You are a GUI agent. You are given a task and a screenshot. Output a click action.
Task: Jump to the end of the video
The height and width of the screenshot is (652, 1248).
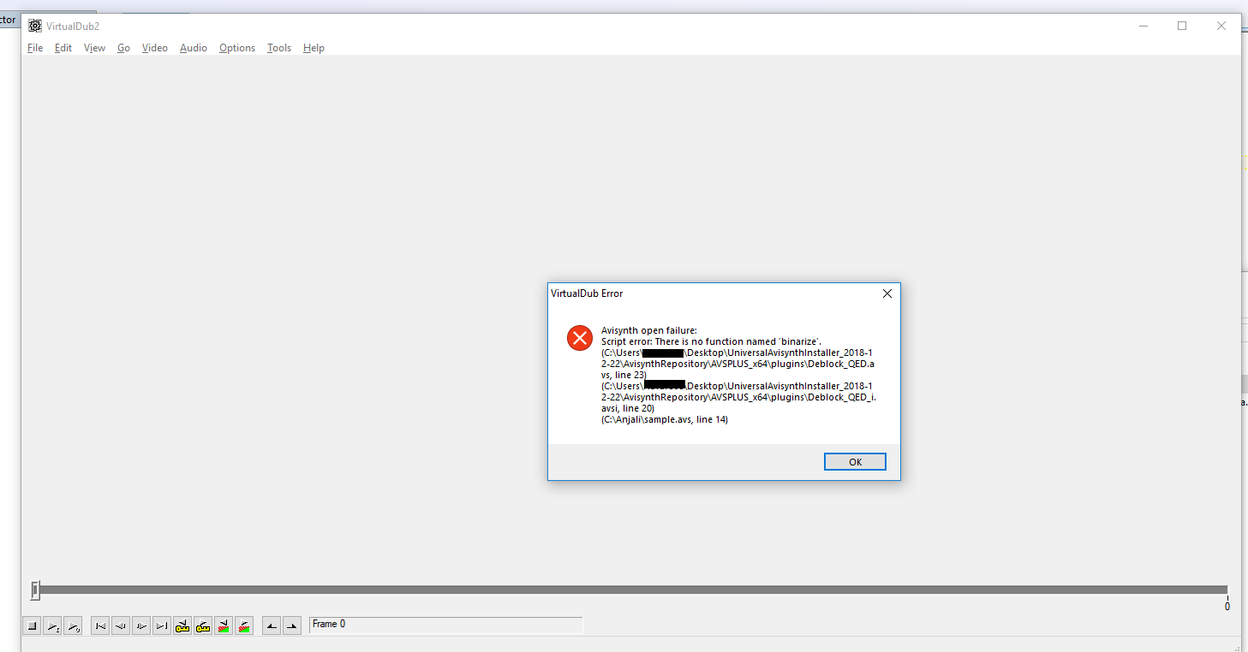162,625
